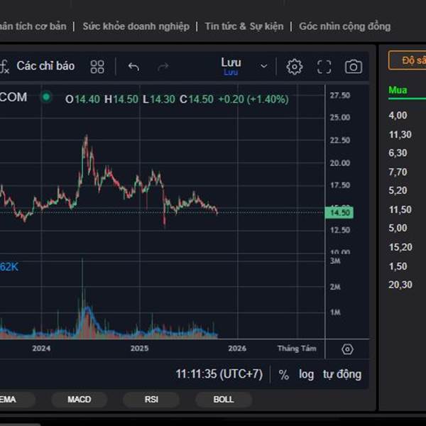
Task: Open Góc nhìn cộng đồng tab
Action: point(345,26)
